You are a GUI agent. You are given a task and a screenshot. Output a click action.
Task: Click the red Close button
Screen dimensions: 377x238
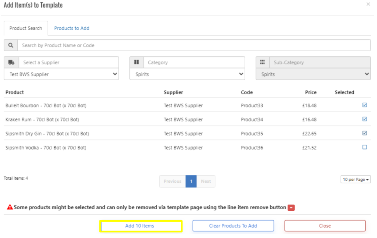(x=325, y=226)
